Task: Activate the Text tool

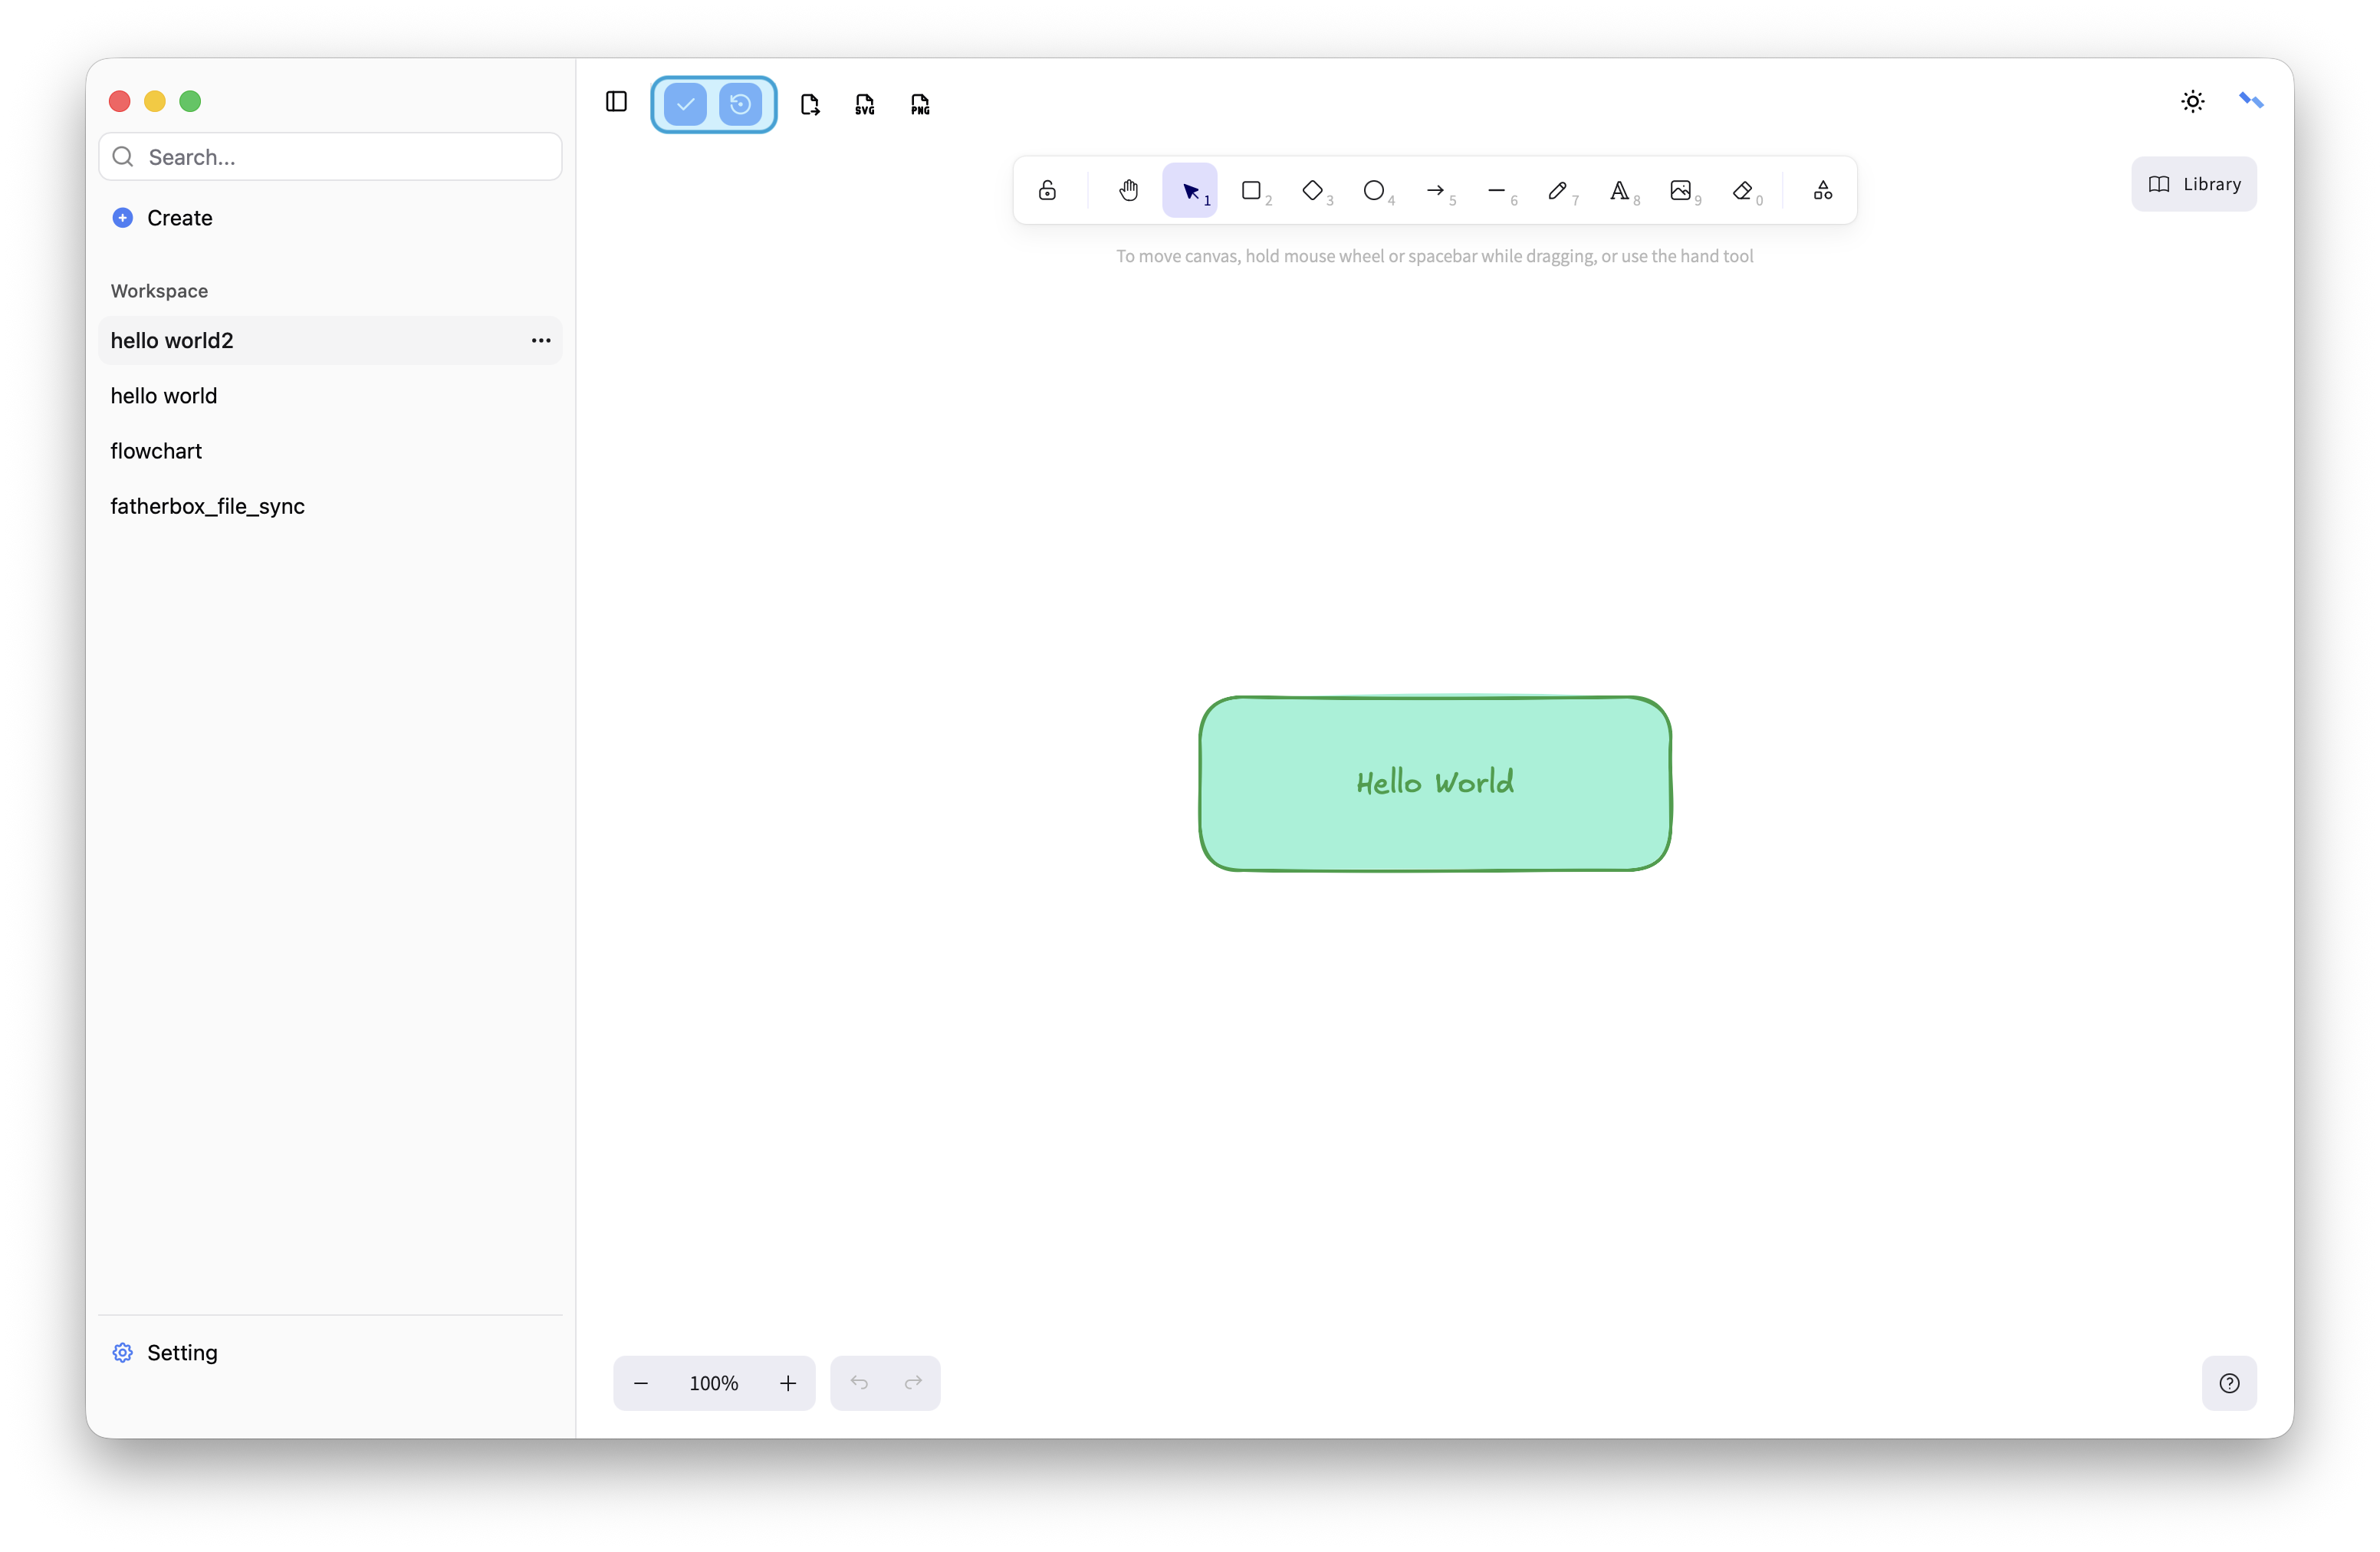Action: [x=1619, y=190]
